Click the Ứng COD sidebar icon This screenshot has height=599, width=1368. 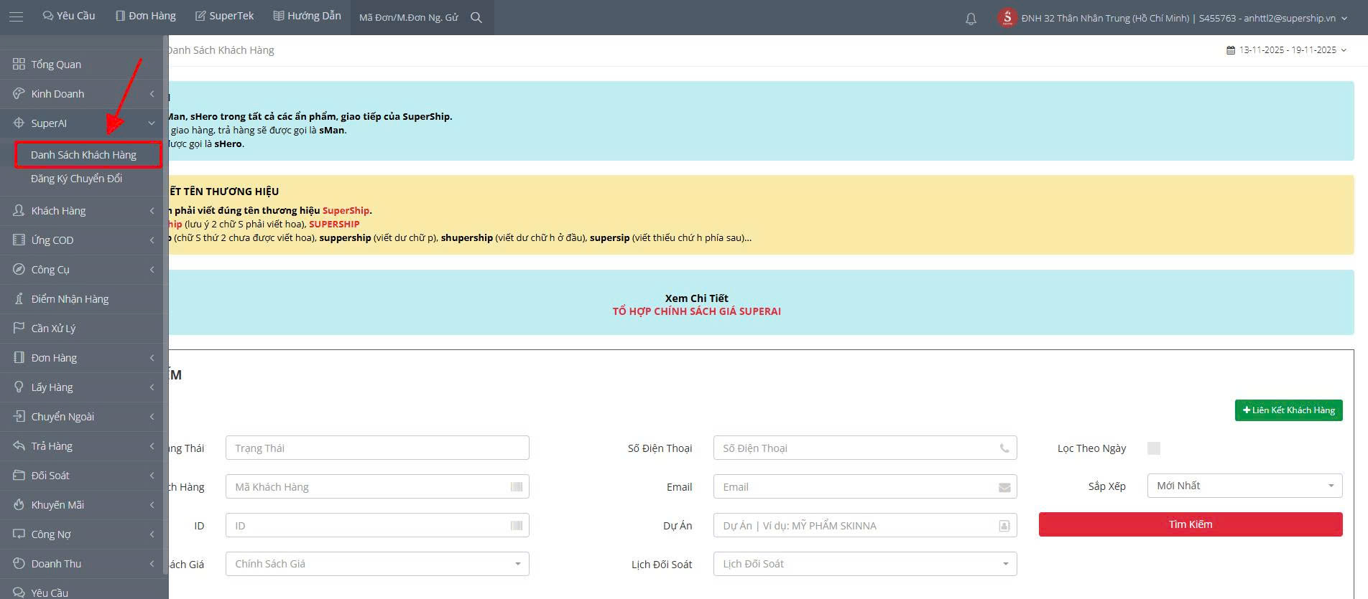(x=19, y=240)
